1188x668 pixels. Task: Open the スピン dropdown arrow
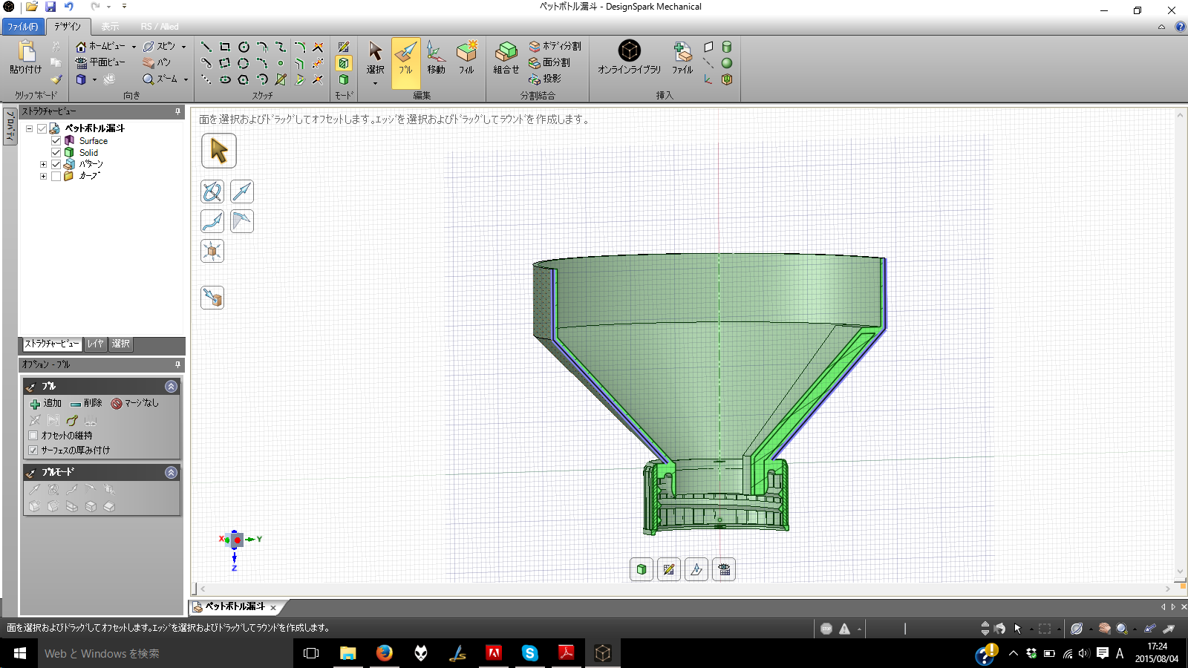click(x=183, y=47)
